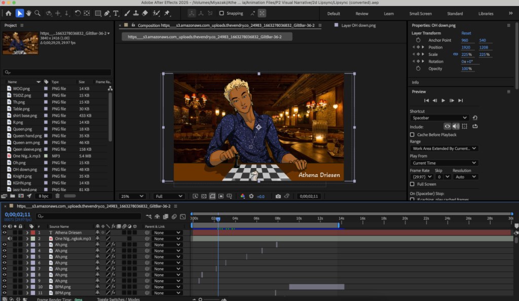
Task: Select the Horizontal Type tool
Action: [x=117, y=13]
